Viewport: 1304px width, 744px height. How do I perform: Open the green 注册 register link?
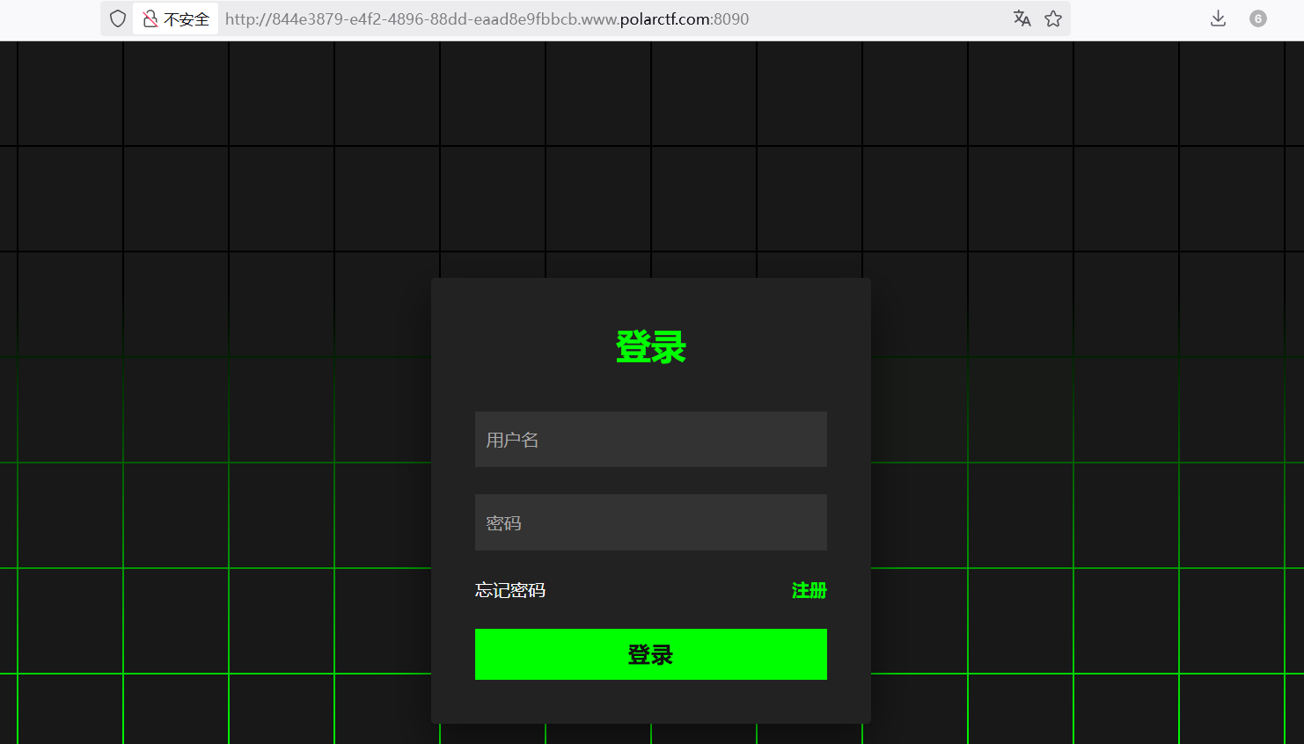pyautogui.click(x=809, y=590)
